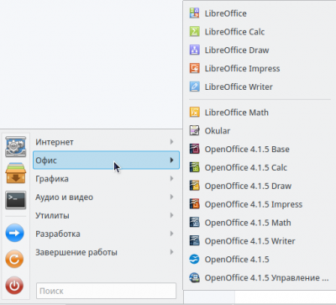The width and height of the screenshot is (336, 305).
Task: Open the Графика category
Action: [x=106, y=179]
